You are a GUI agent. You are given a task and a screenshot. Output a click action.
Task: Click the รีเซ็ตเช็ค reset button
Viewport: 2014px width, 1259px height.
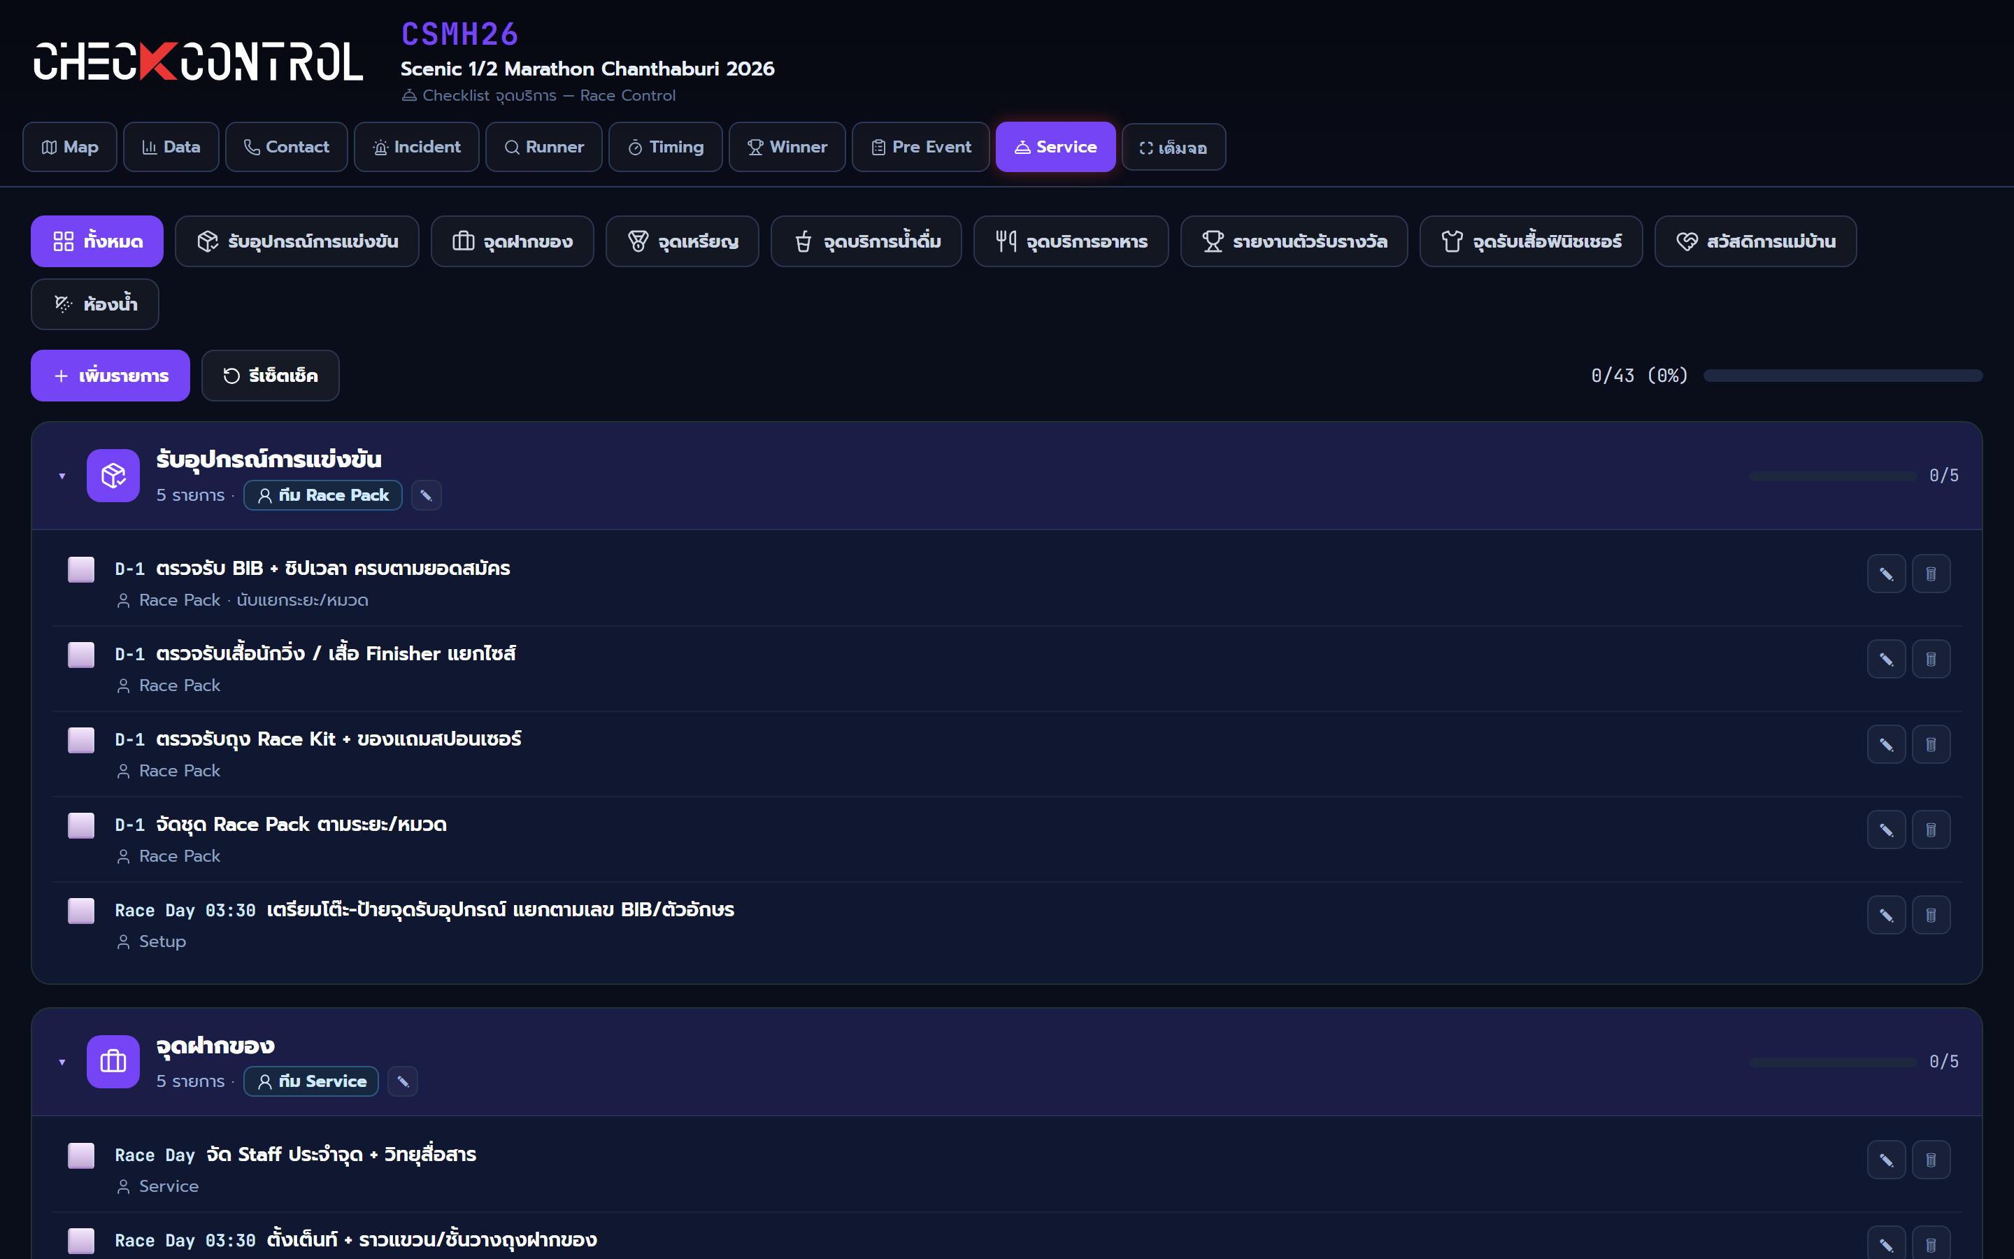tap(271, 376)
